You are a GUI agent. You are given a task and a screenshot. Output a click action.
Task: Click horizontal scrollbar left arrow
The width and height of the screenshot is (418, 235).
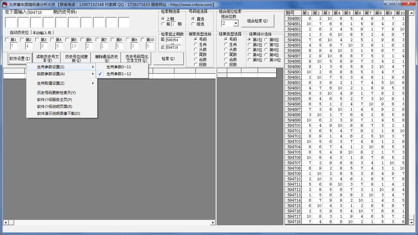(5, 222)
